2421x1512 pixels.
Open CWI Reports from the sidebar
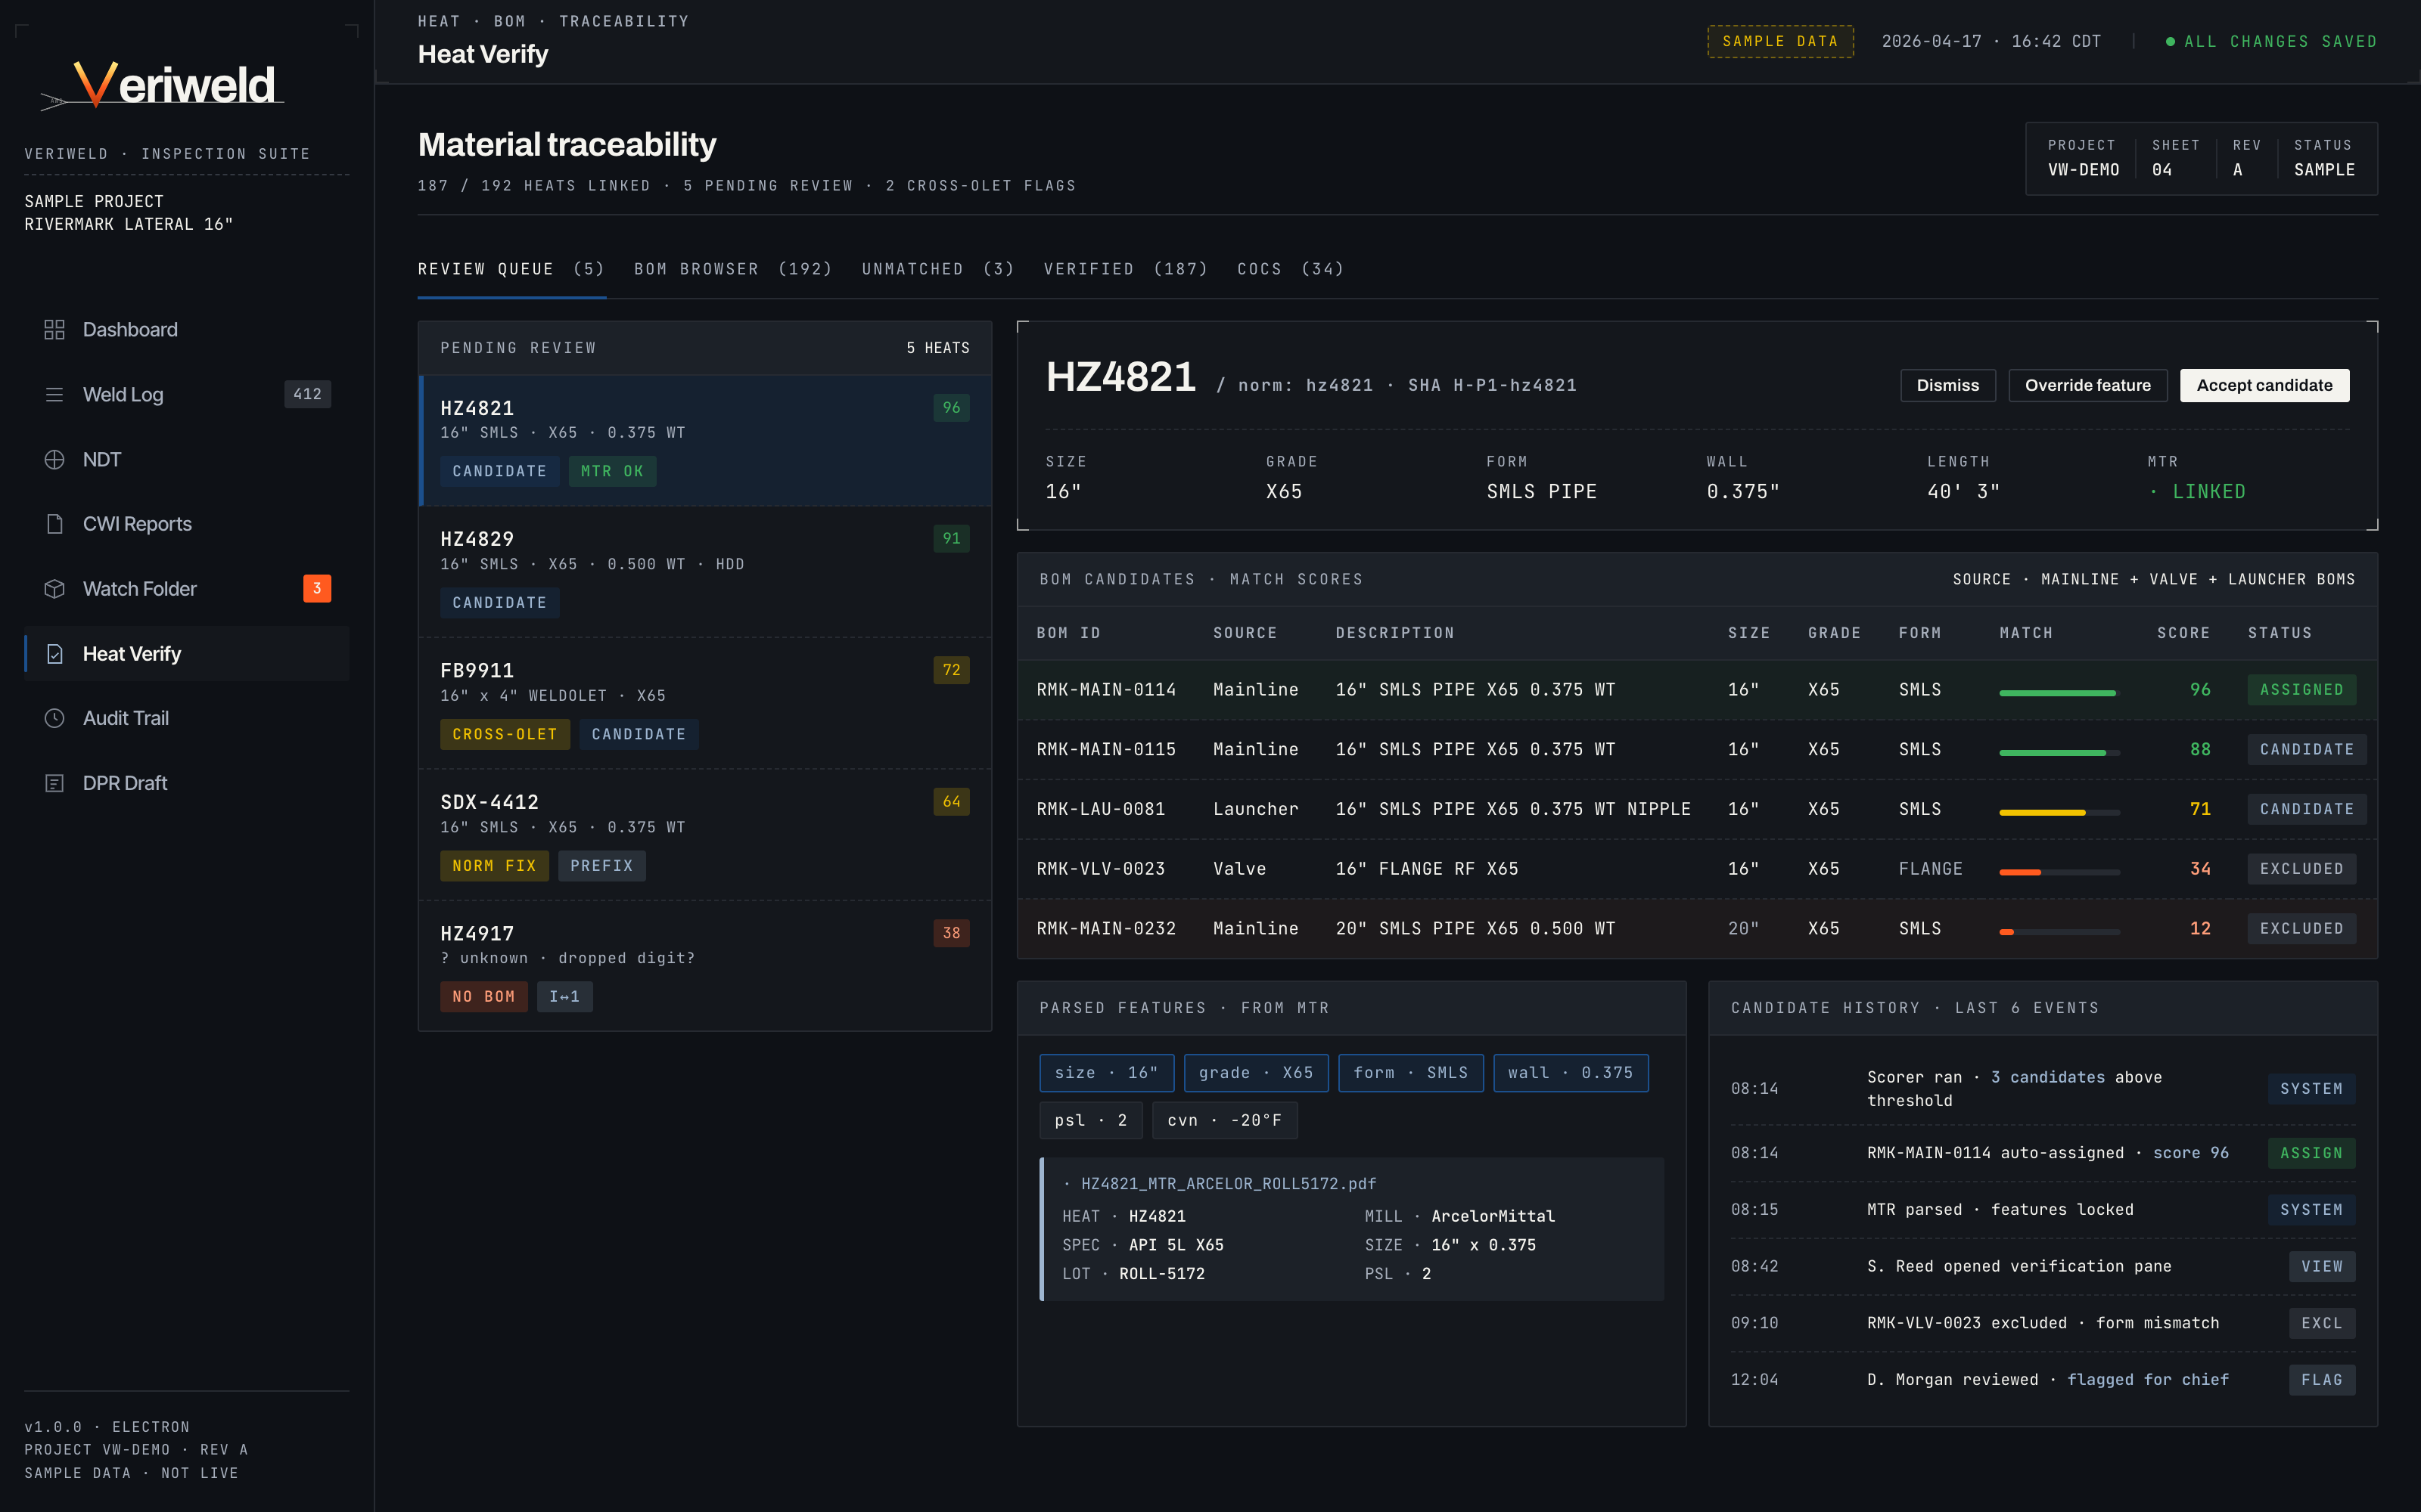pos(138,523)
